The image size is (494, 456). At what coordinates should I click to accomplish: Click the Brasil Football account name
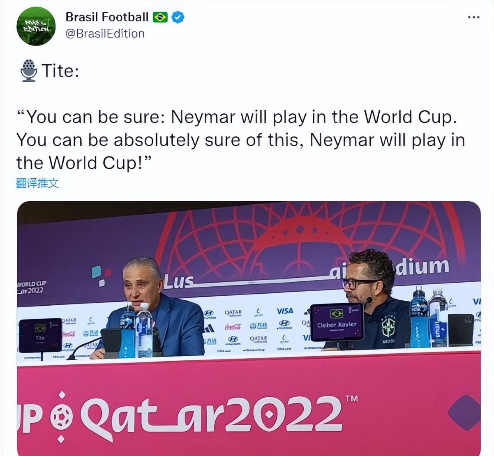[107, 17]
